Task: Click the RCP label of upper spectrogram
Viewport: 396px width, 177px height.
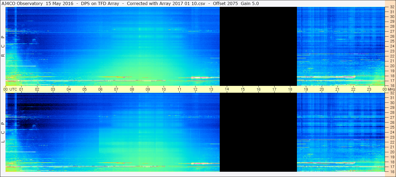Action: pyautogui.click(x=3, y=46)
